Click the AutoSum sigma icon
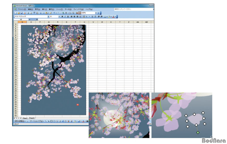The height and width of the screenshot is (144, 227). [66, 13]
